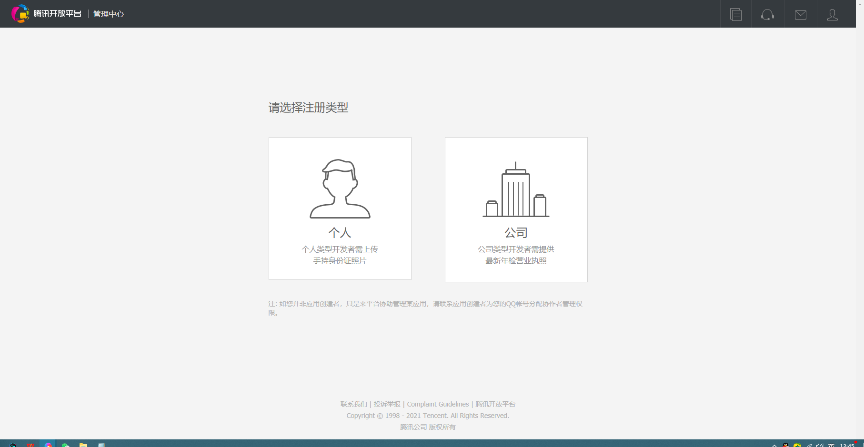Click the note about 协作者管理权限
The width and height of the screenshot is (864, 447).
425,308
